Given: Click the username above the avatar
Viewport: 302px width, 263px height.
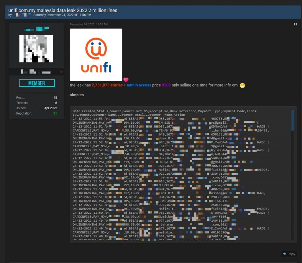Looking at the screenshot, I should (x=36, y=29).
